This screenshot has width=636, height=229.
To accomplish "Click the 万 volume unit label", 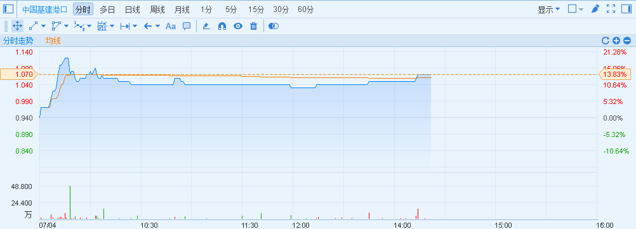I will pos(28,216).
